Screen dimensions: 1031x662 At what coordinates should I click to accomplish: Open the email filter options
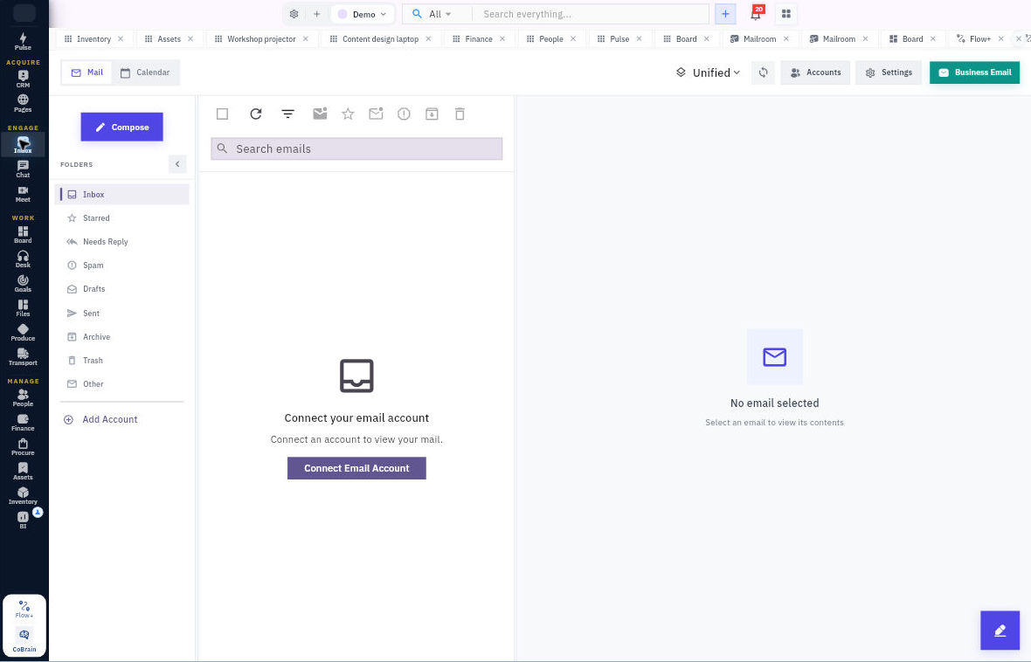[287, 114]
